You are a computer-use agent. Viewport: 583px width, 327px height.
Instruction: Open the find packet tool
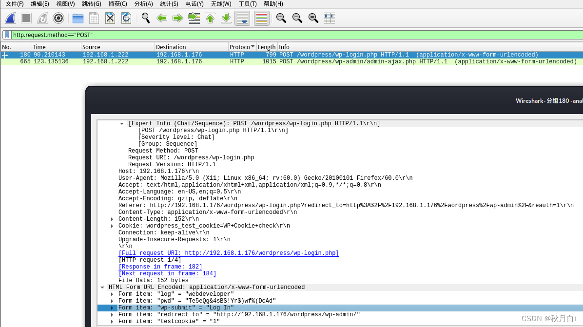point(145,18)
